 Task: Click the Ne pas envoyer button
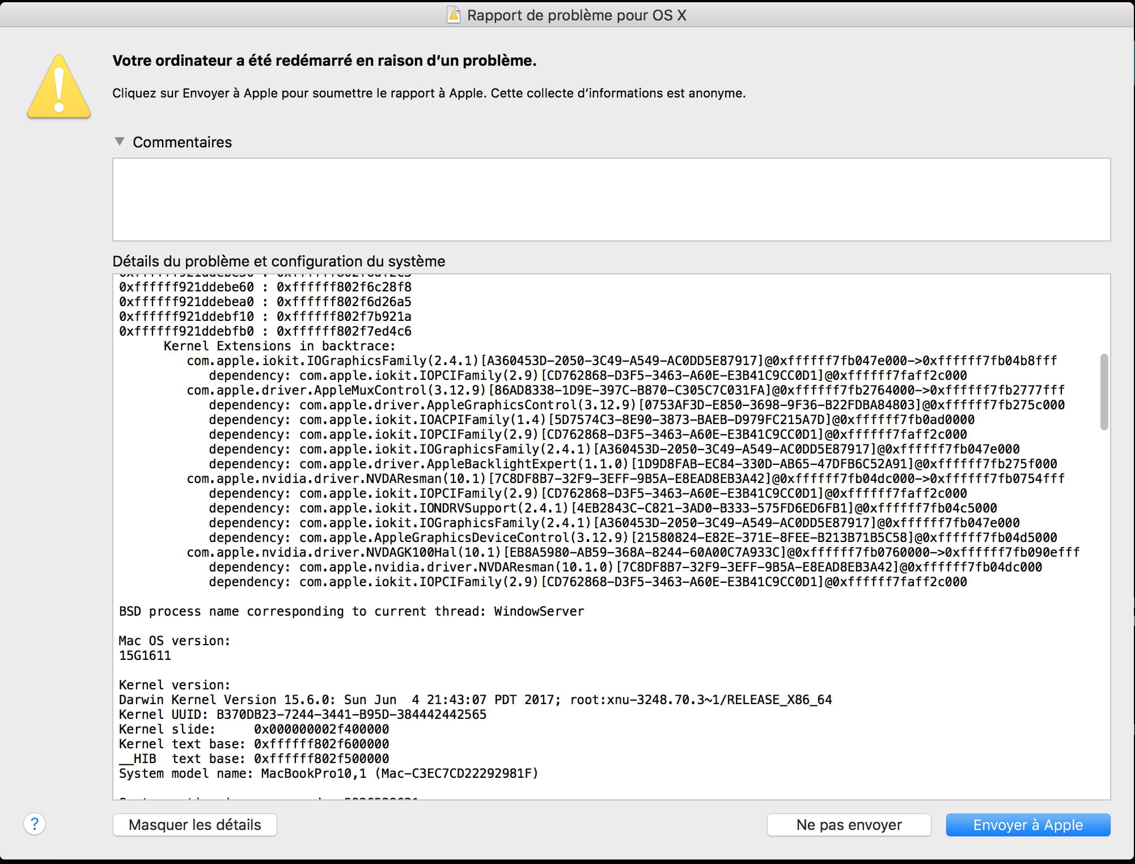pyautogui.click(x=849, y=825)
